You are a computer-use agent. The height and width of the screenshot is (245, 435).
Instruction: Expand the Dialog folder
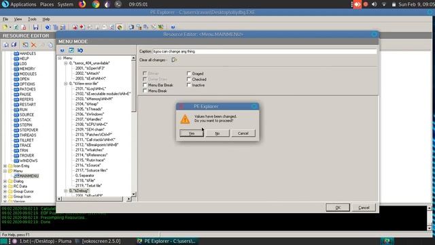point(5,181)
